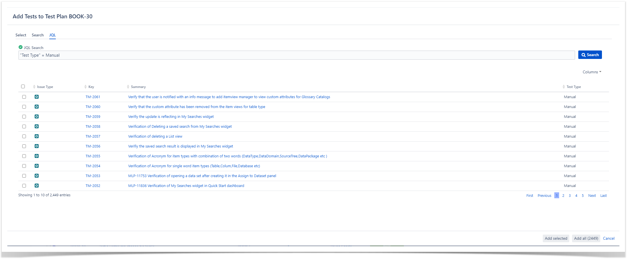Click the test issue icon for TM-2057

tap(37, 136)
